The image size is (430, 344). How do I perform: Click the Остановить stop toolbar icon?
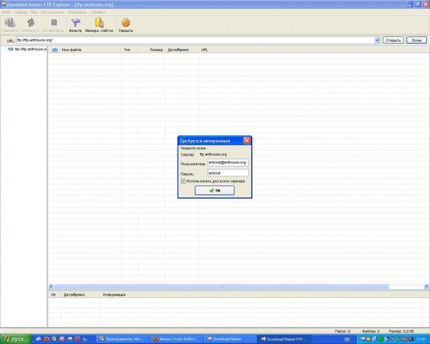click(x=54, y=23)
